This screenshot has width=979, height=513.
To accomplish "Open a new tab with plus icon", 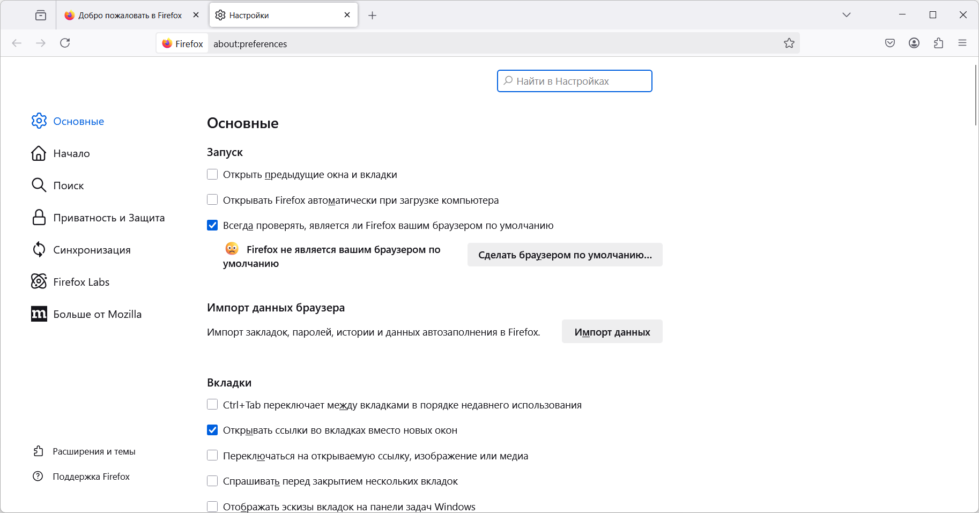I will [x=373, y=16].
